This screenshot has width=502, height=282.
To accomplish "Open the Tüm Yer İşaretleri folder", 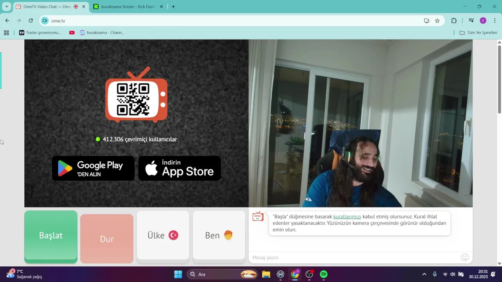I will tap(478, 33).
